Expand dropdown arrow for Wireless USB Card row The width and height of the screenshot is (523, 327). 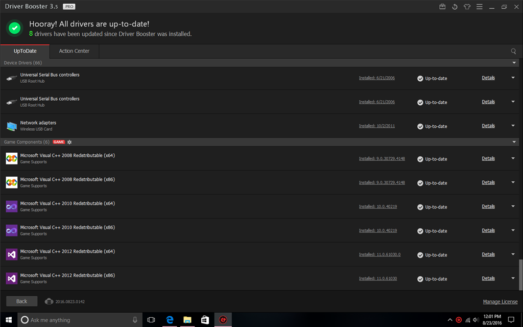(513, 126)
